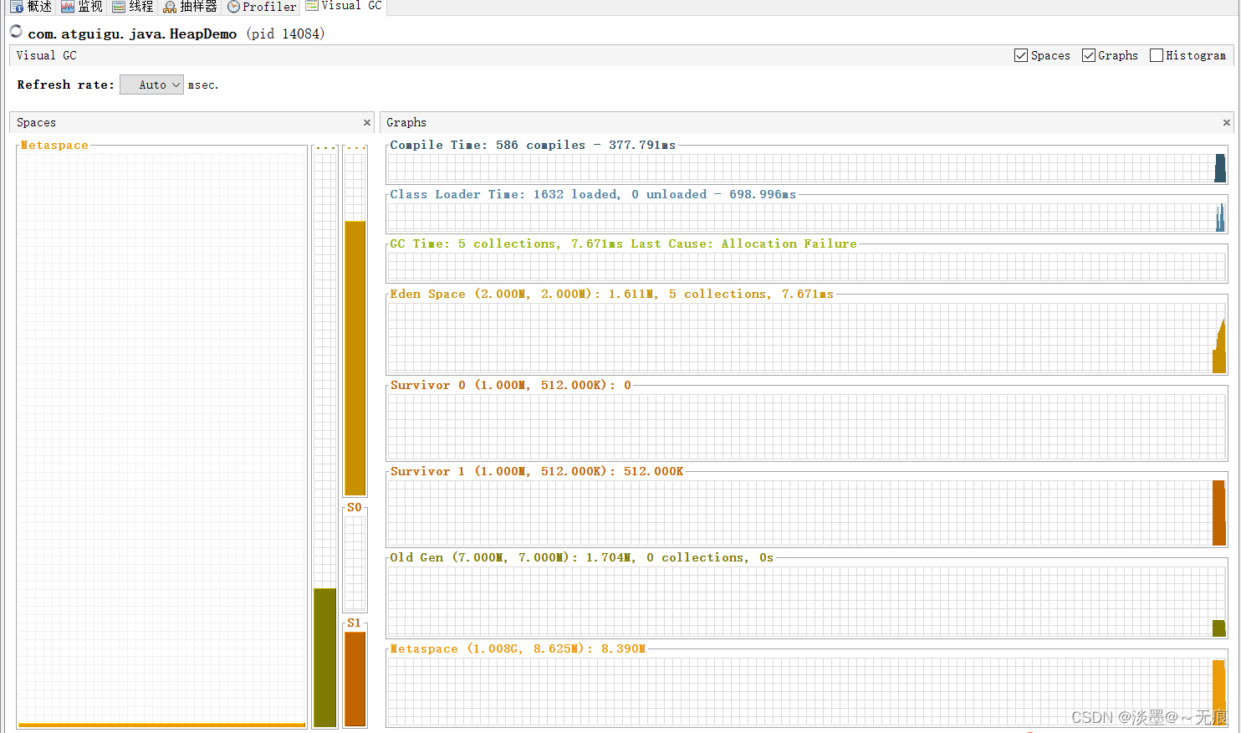Click the 线程 tab icon

(119, 7)
